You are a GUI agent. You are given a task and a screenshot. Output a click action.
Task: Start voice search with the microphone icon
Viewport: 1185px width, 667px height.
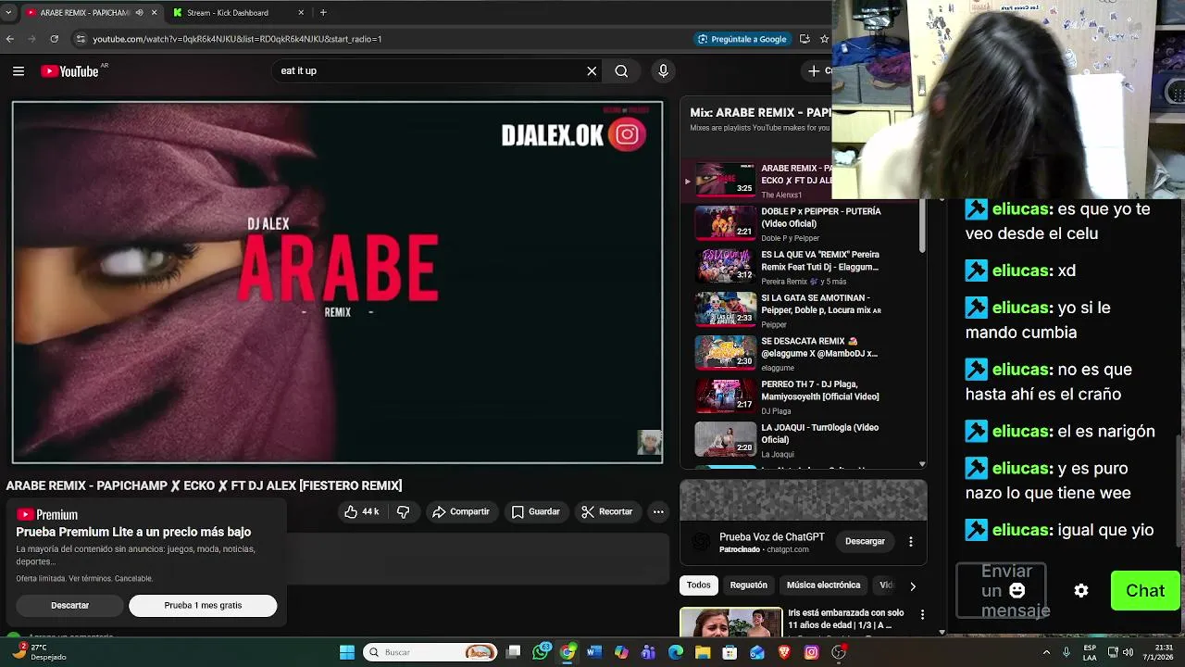pos(663,70)
